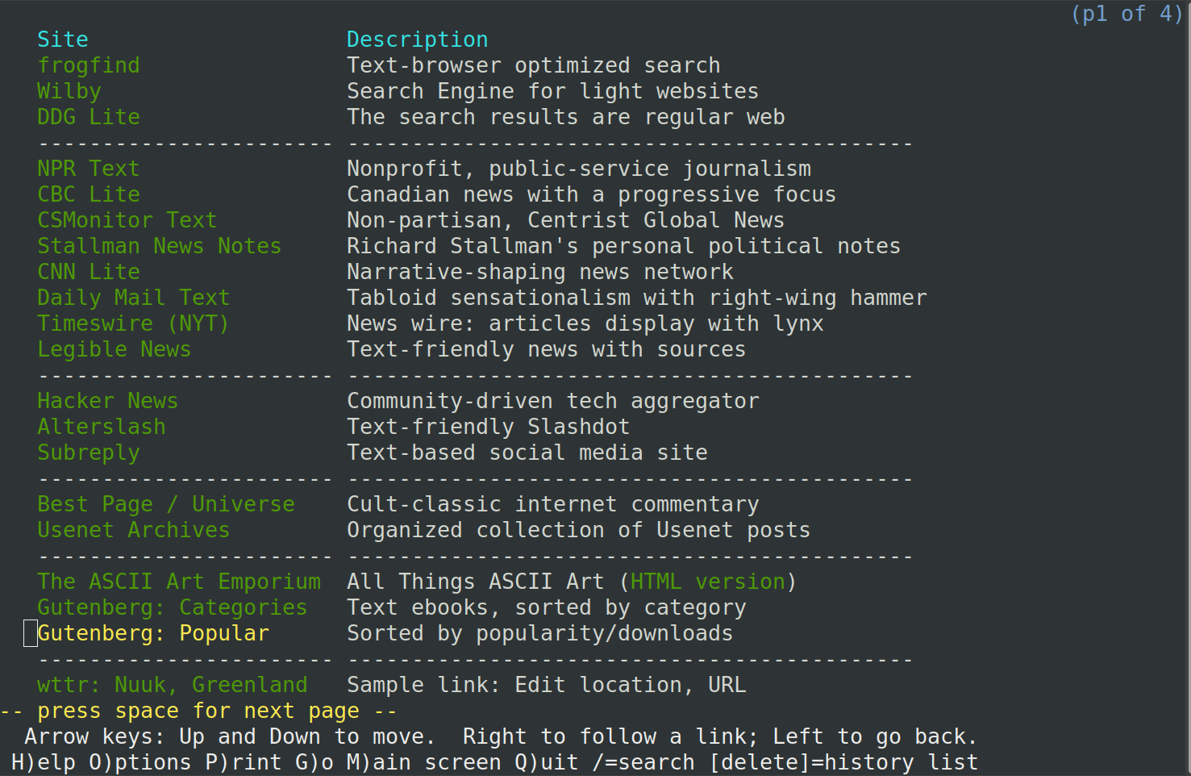Open the Daily Mail Text link
Screen dimensions: 1191x776
click(x=133, y=298)
